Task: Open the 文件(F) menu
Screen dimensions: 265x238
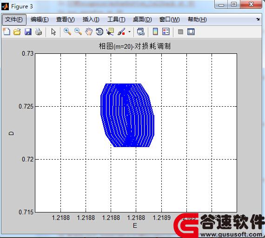Action: (14, 19)
